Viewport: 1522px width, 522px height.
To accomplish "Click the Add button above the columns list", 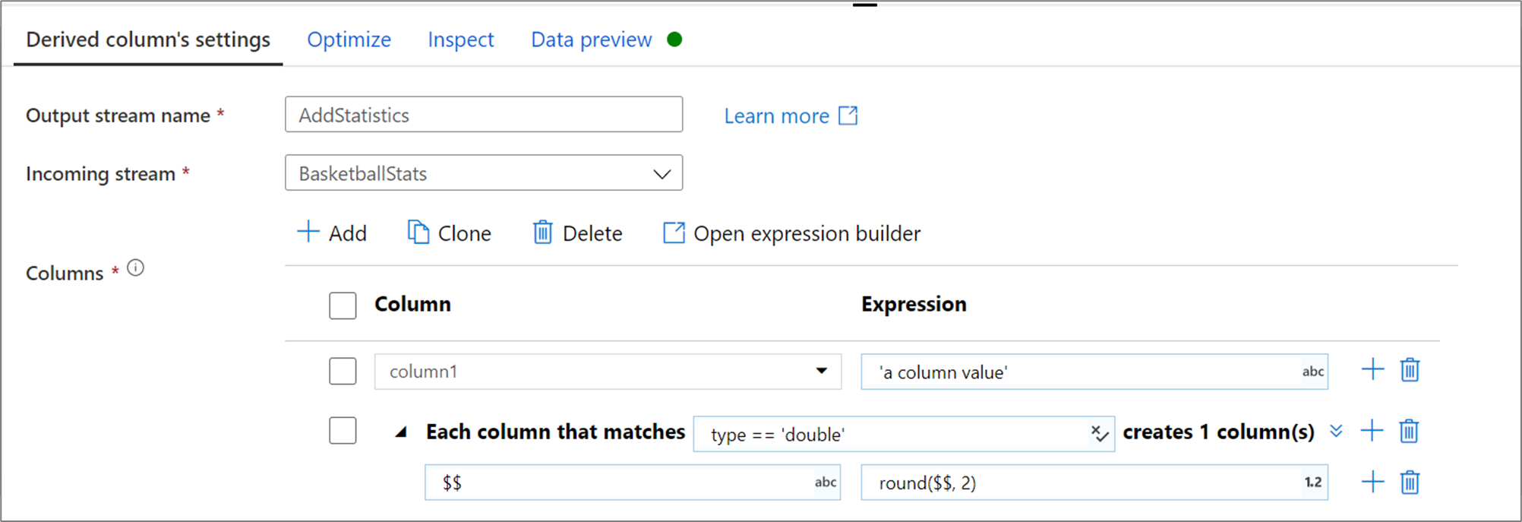I will click(332, 233).
